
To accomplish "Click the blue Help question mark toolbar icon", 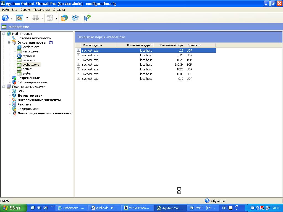I will point(5,18).
